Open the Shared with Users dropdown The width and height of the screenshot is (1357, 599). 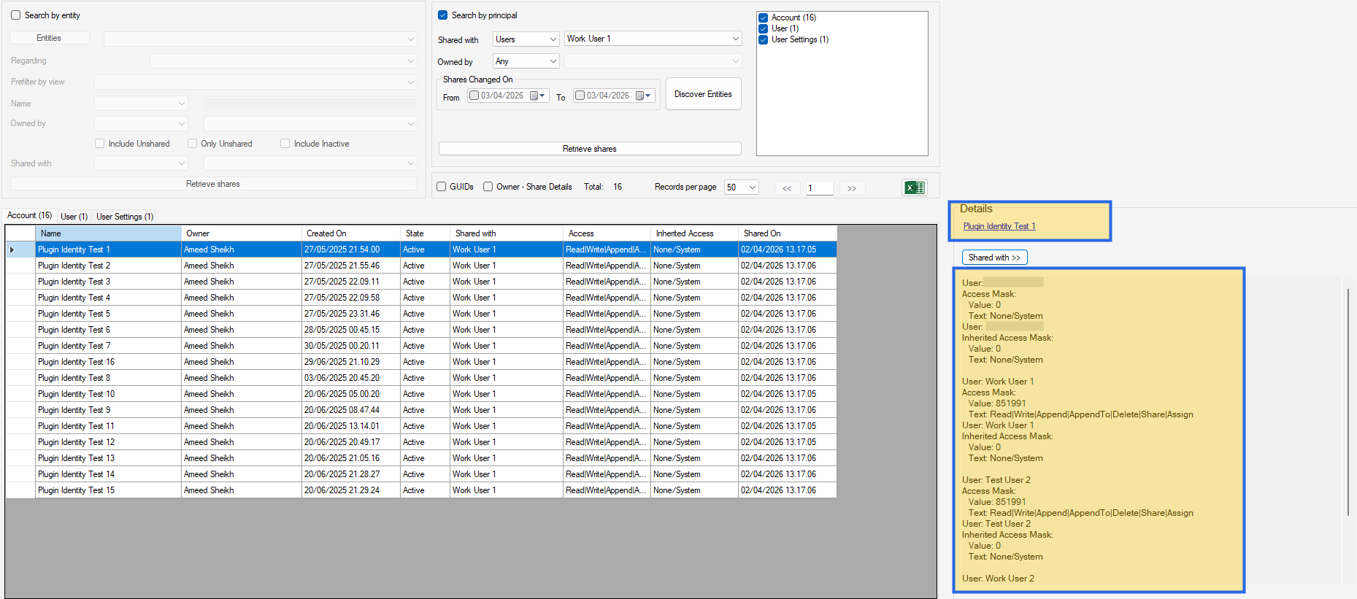tap(526, 39)
